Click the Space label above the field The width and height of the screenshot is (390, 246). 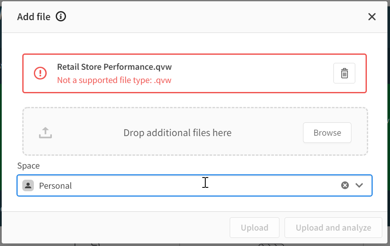28,166
